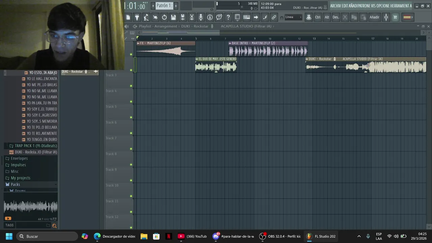Open the ARCHIV menu
The height and width of the screenshot is (243, 432).
(335, 6)
